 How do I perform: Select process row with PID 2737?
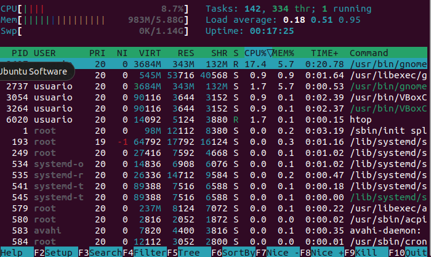pyautogui.click(x=214, y=86)
